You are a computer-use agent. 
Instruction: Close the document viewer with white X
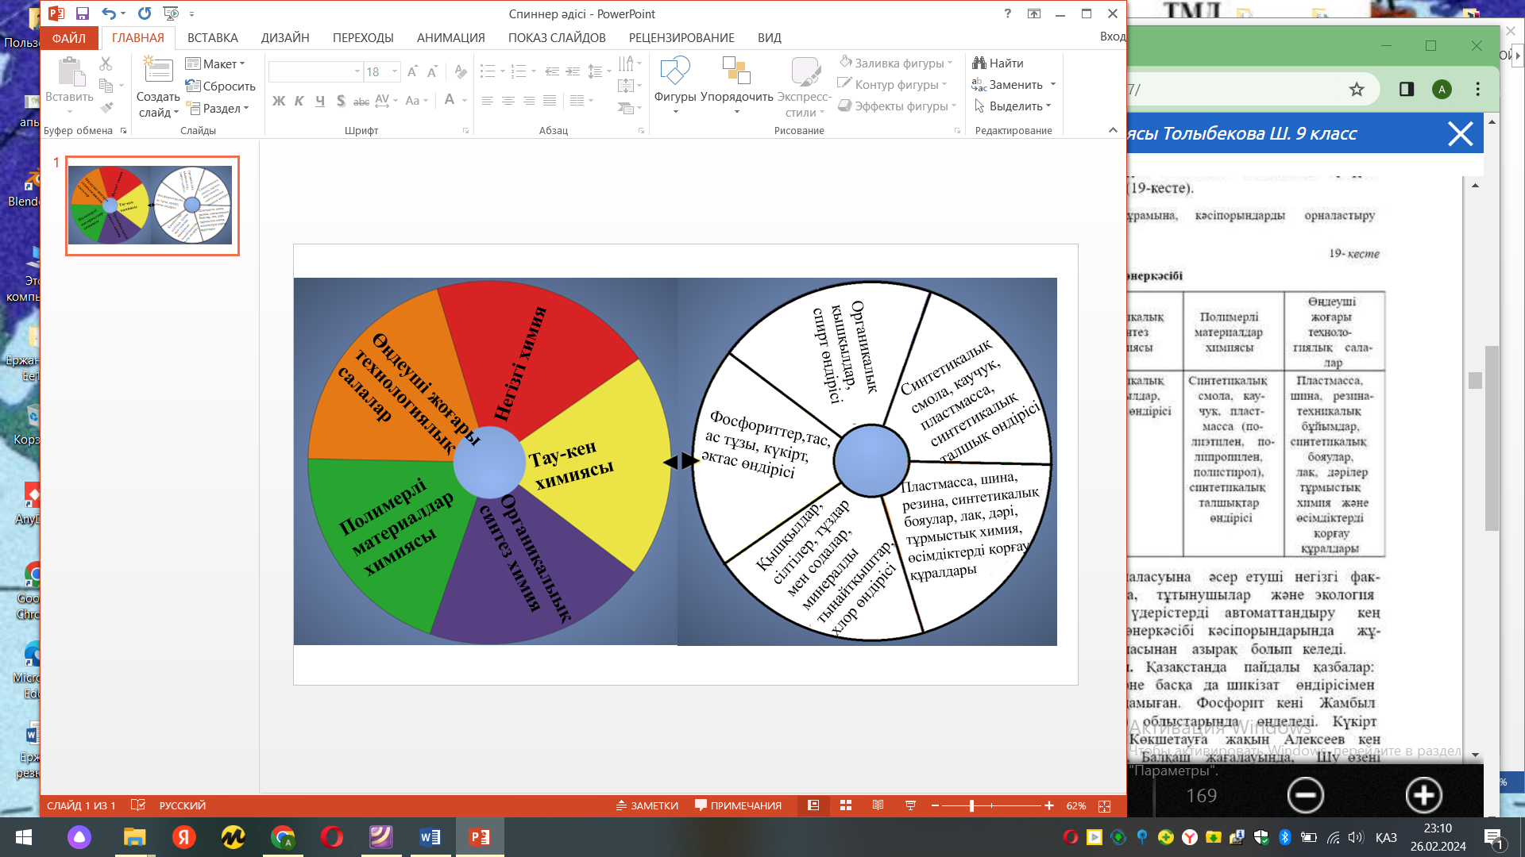pyautogui.click(x=1461, y=133)
